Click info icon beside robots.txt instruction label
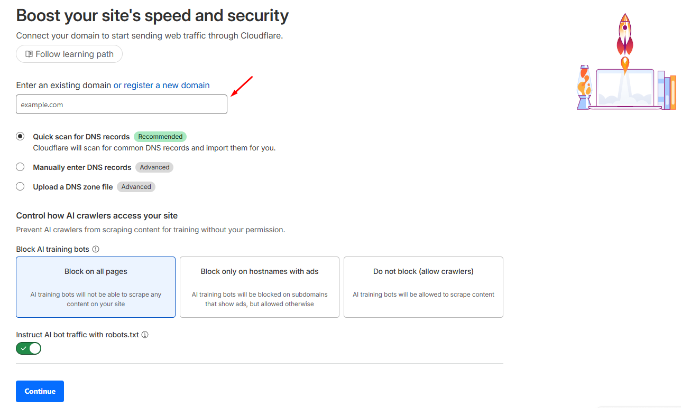681x408 pixels. 145,335
